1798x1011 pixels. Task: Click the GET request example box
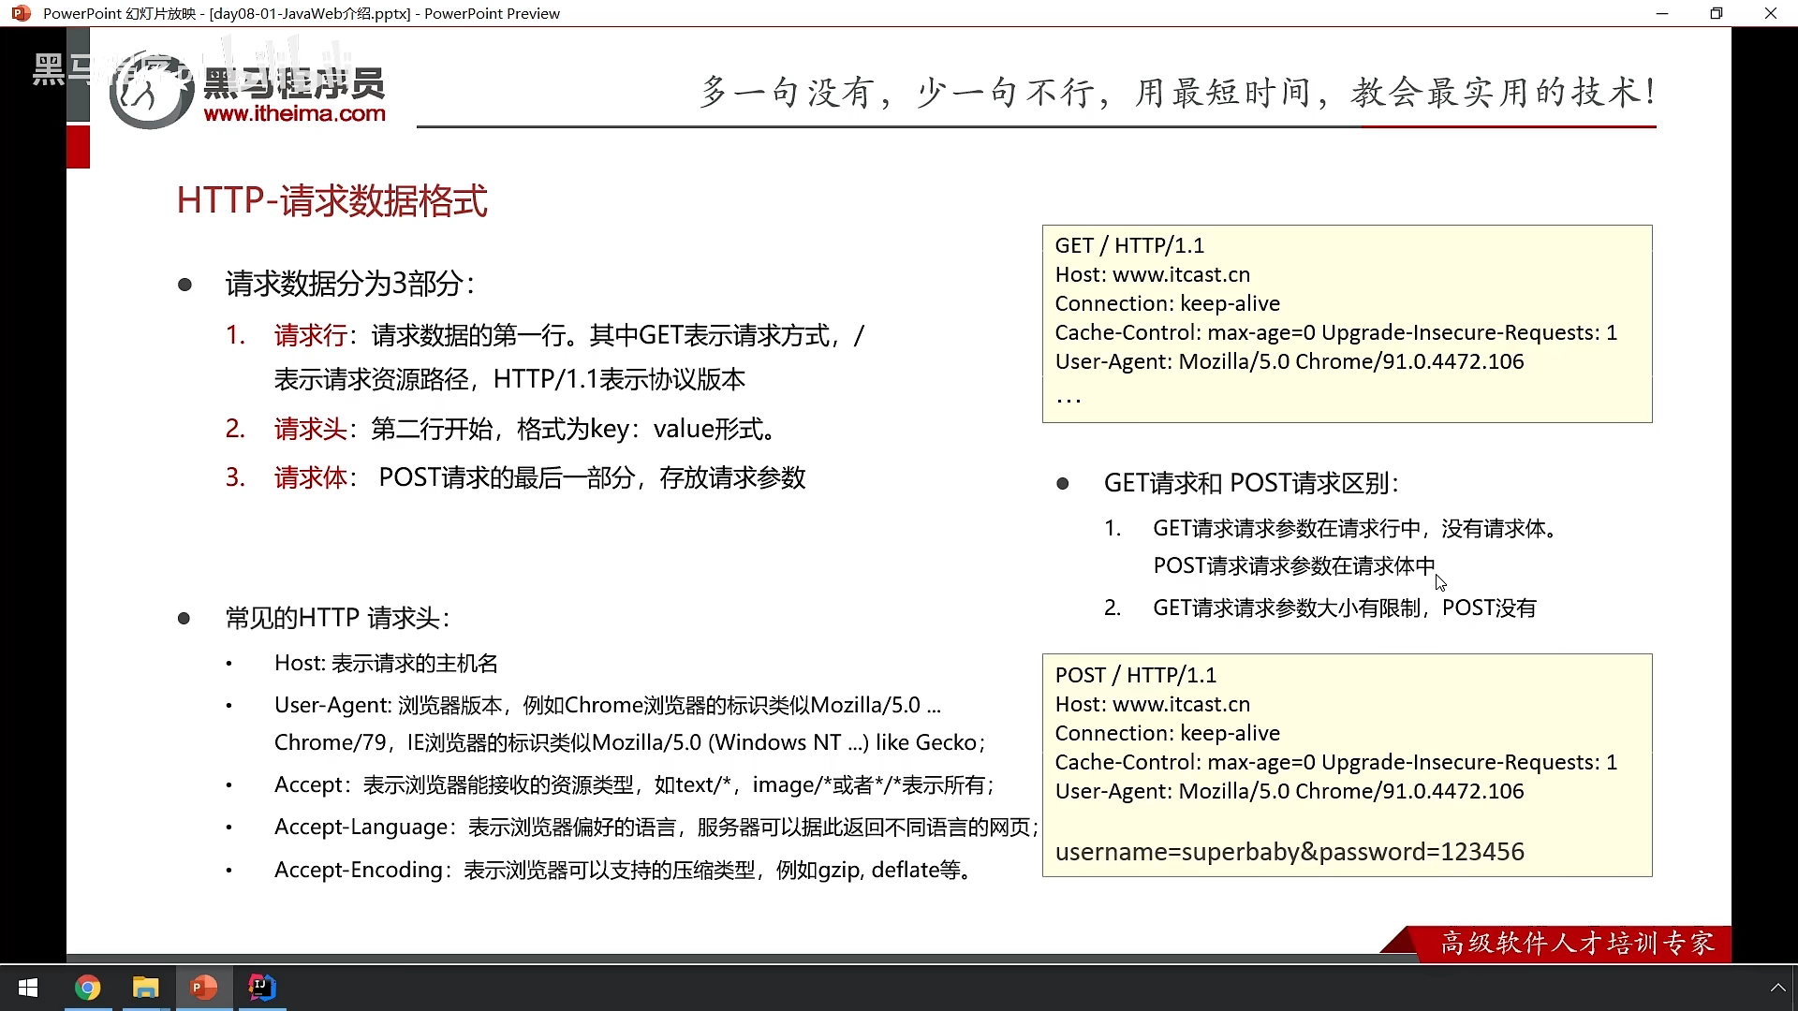tap(1347, 323)
